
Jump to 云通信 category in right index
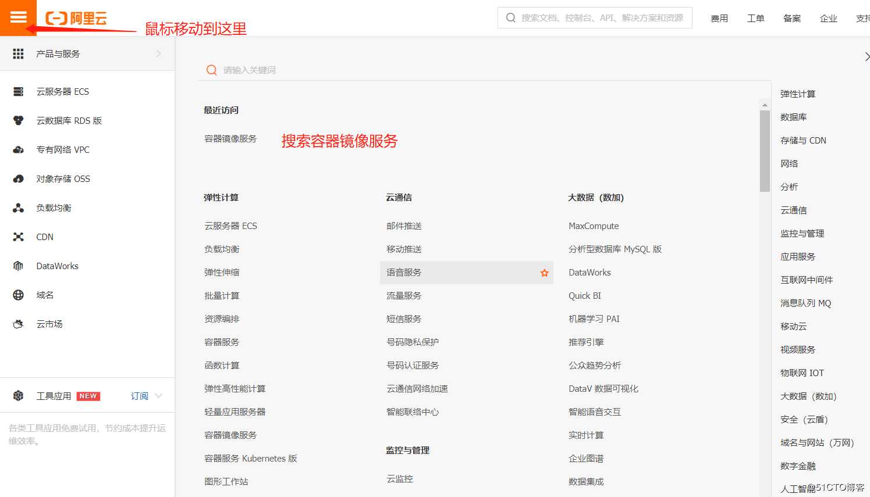[x=794, y=210]
